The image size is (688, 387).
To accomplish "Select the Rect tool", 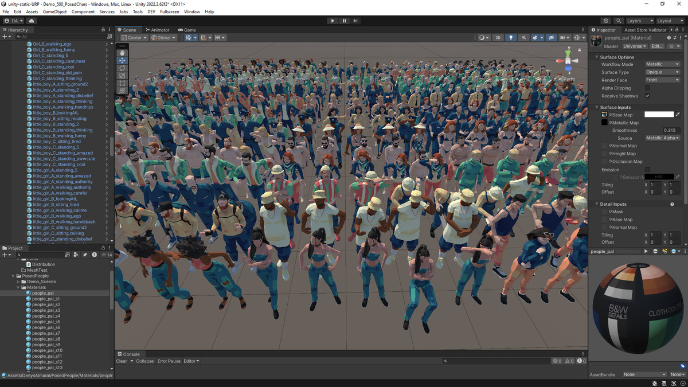I will (122, 83).
